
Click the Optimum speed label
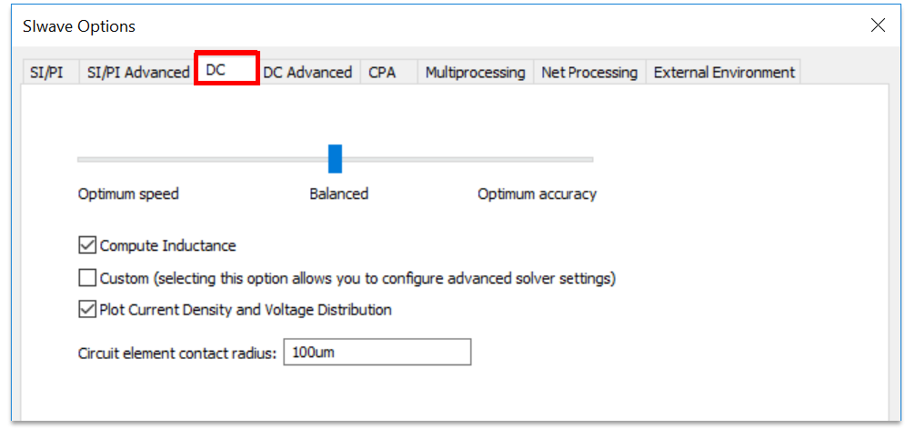(128, 194)
